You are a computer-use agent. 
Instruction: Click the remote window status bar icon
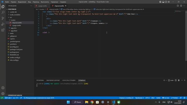click(x=2, y=98)
